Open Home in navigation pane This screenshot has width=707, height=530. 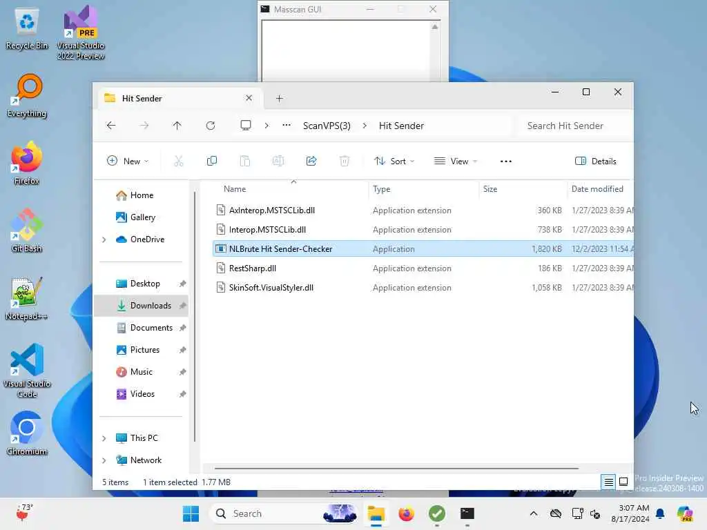coord(142,195)
